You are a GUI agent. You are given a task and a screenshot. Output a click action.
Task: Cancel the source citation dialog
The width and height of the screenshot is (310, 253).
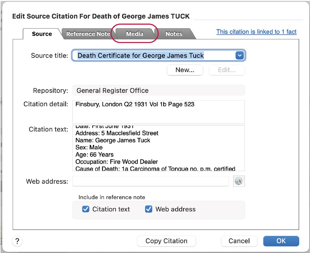click(x=239, y=241)
